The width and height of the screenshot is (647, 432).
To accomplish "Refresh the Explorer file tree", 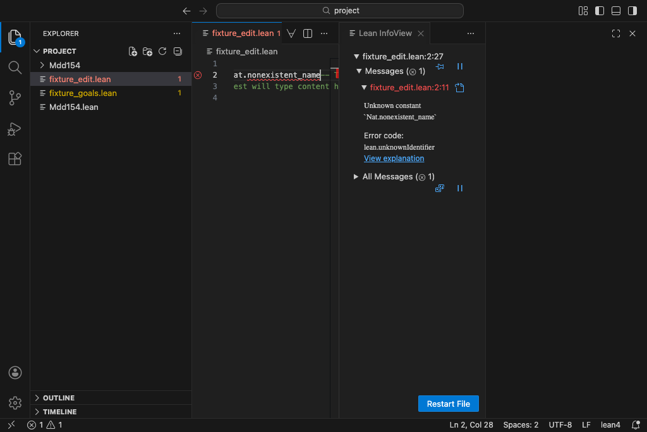I will click(162, 51).
